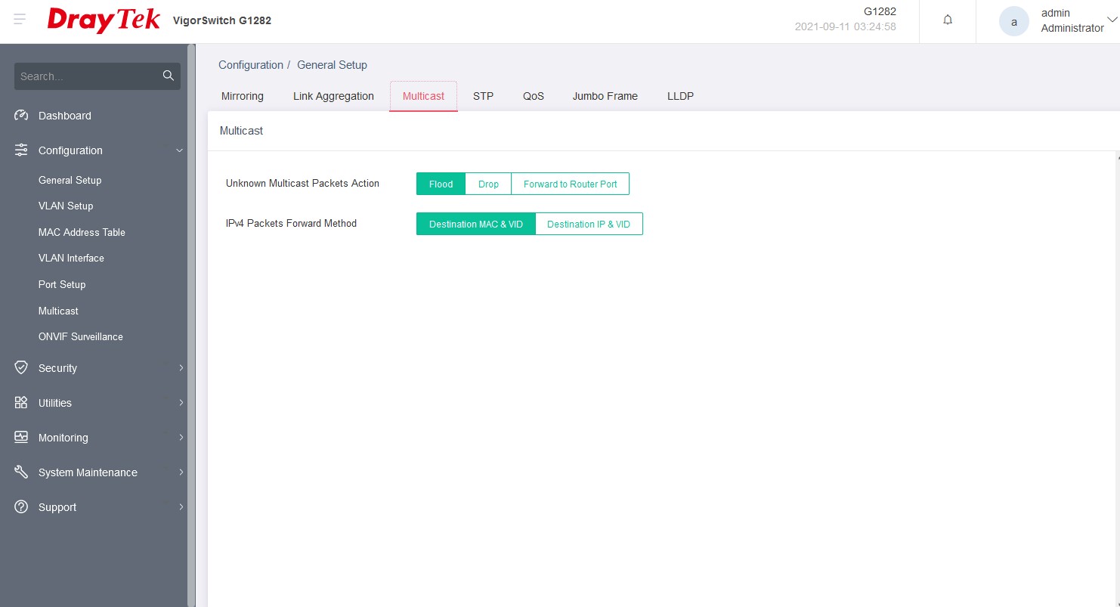
Task: Click the System Maintenance wrench icon
Action: pos(21,472)
